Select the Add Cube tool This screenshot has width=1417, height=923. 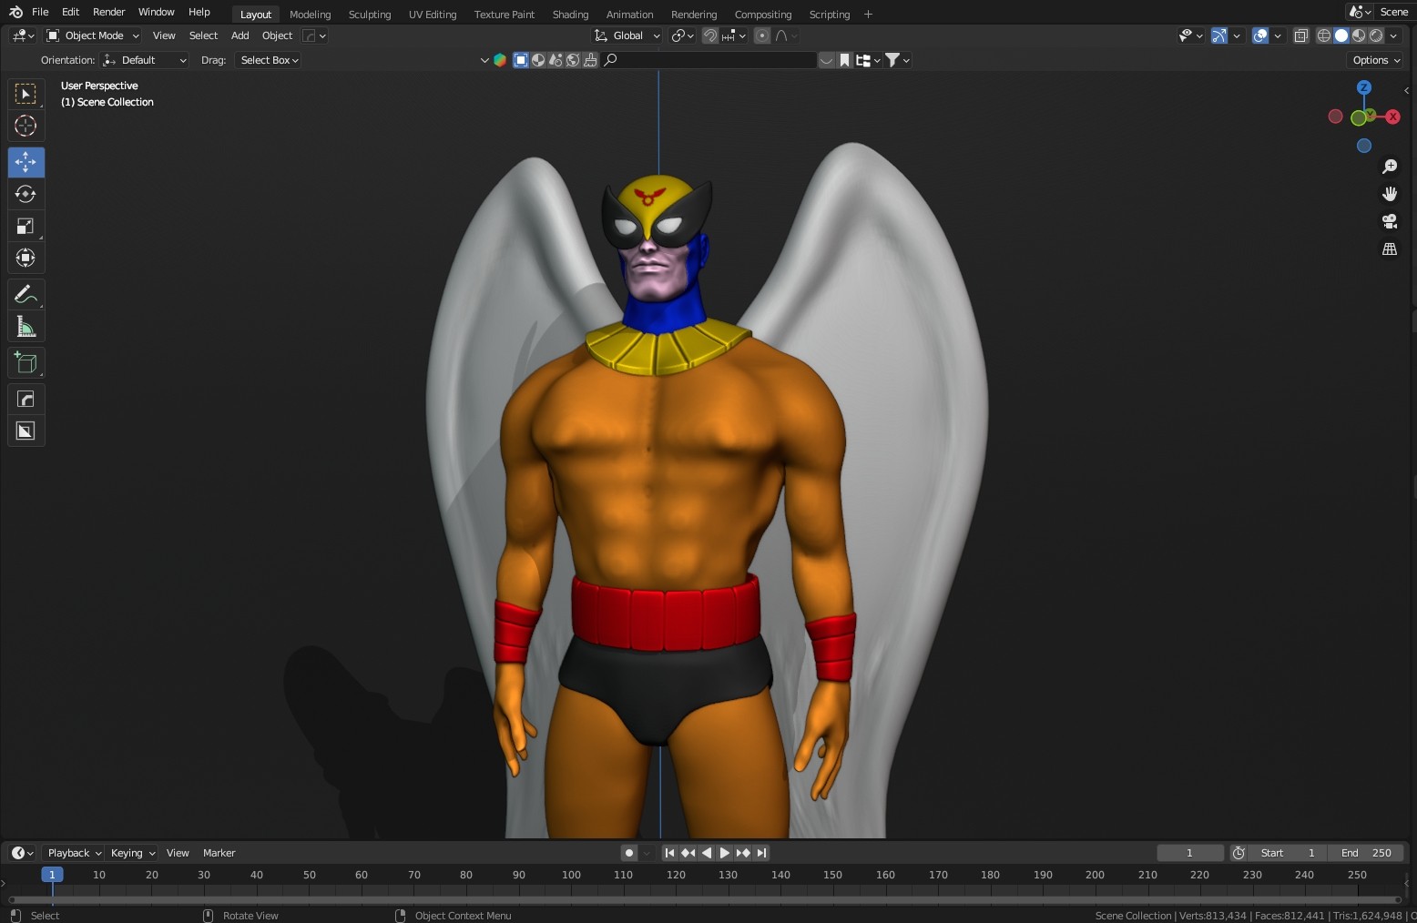(x=25, y=362)
